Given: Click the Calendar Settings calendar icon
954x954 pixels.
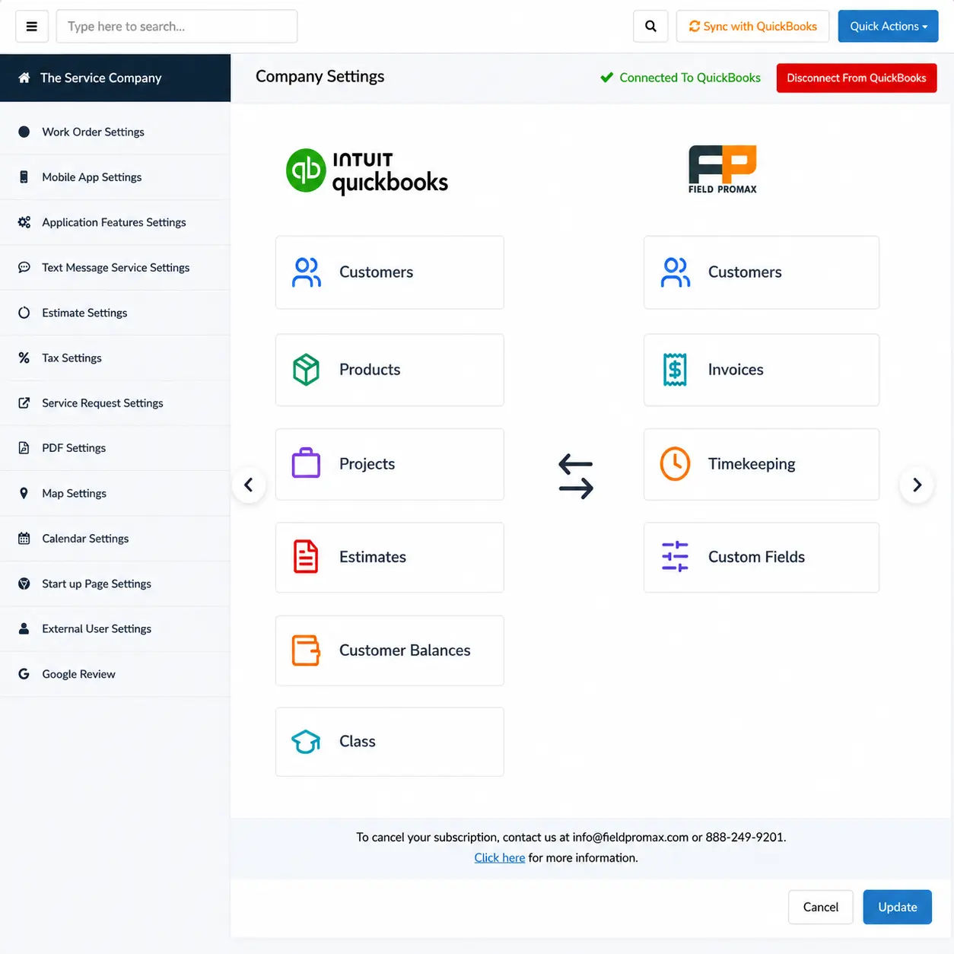Looking at the screenshot, I should (24, 539).
